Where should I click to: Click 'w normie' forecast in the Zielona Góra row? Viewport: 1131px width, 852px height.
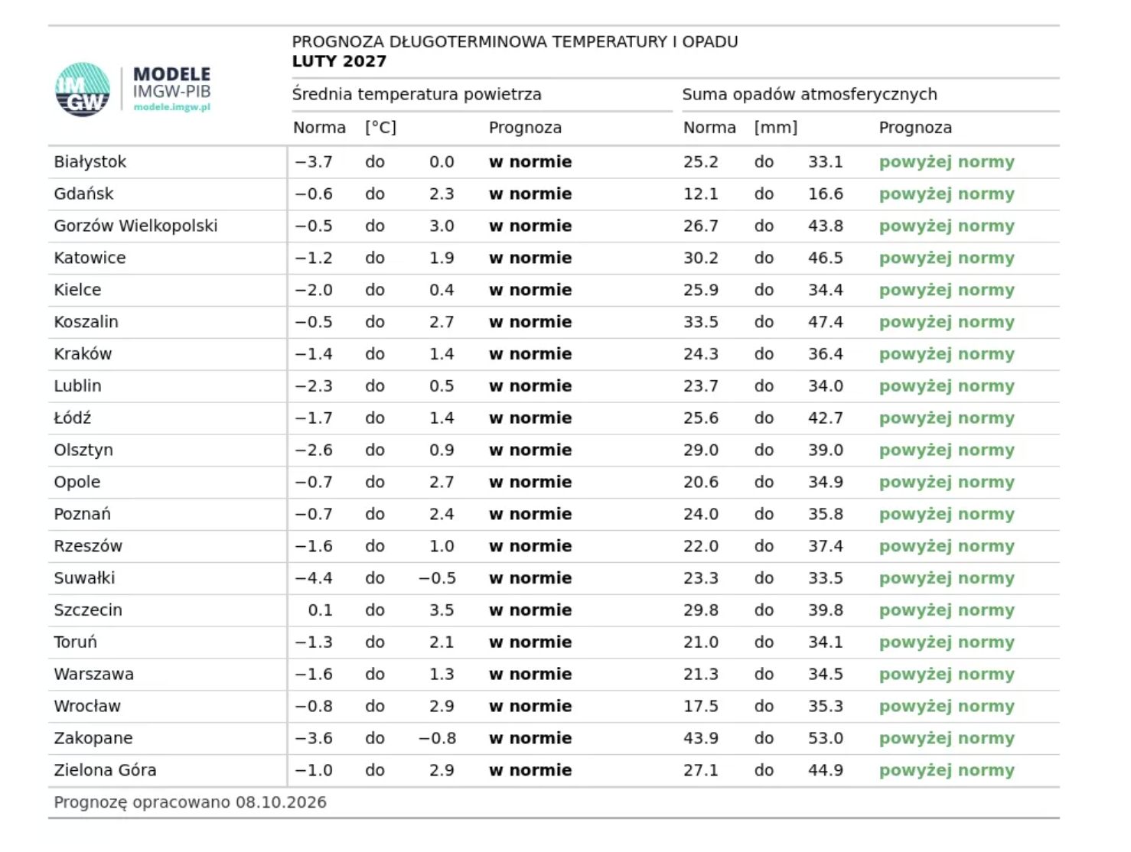530,771
